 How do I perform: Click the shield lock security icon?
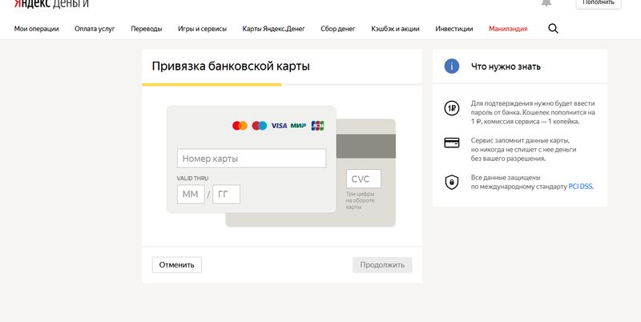[x=452, y=181]
